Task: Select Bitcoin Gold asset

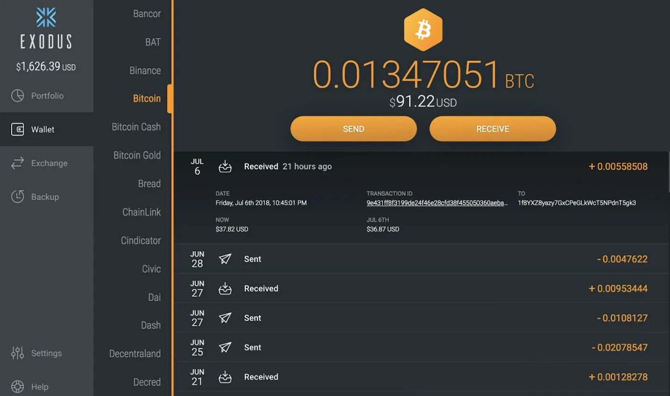Action: pyautogui.click(x=137, y=155)
